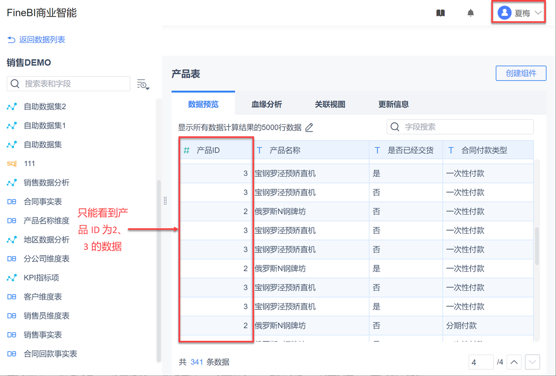Open the 分公司维度表 table
Viewport: 556px width, 376px height.
pyautogui.click(x=46, y=258)
